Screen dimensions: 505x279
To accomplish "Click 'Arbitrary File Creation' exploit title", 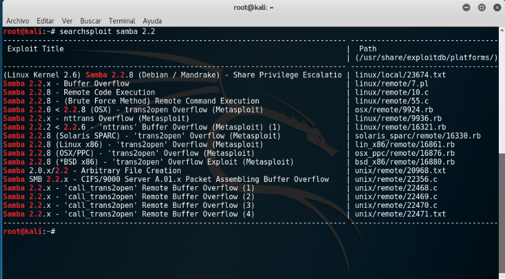I will (x=131, y=171).
